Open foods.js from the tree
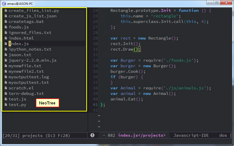Screen dimensions: 234x146 point(19,27)
